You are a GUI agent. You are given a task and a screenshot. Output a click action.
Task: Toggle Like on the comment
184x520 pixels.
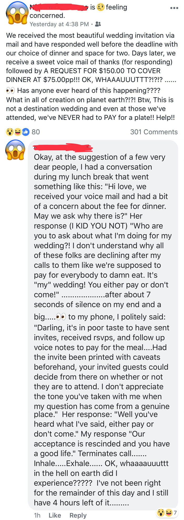click(x=55, y=515)
